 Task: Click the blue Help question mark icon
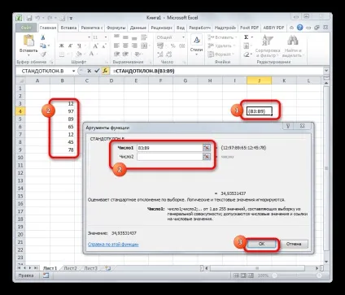coord(299,28)
